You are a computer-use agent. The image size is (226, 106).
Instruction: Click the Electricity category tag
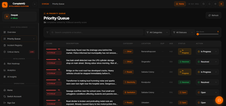(x=130, y=82)
